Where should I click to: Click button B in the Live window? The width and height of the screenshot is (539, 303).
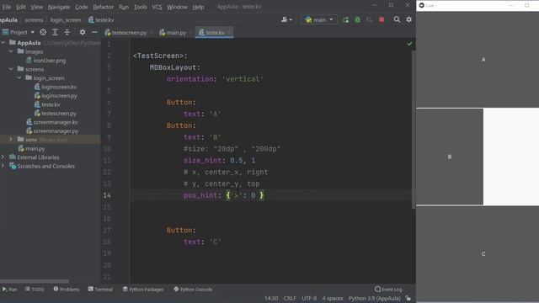(450, 157)
